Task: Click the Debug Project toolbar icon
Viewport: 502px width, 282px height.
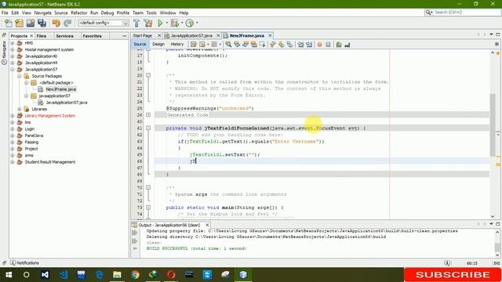Action: coord(174,23)
